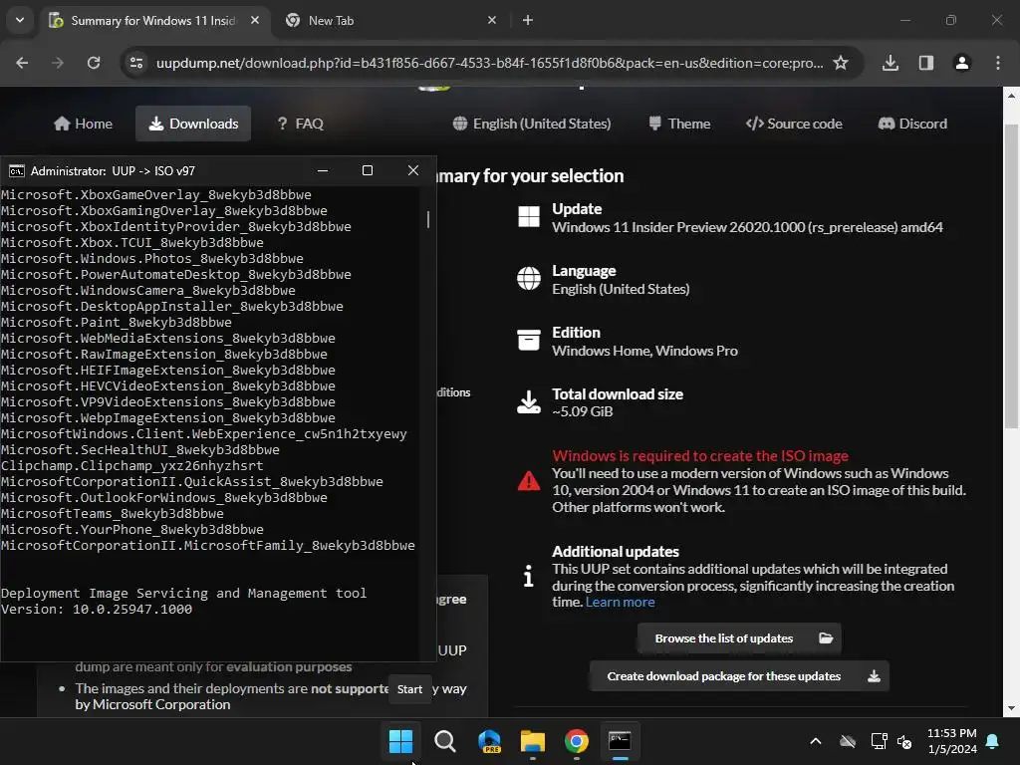1020x765 pixels.
Task: Click the browser page vertical scrollbar
Action: (1011, 277)
